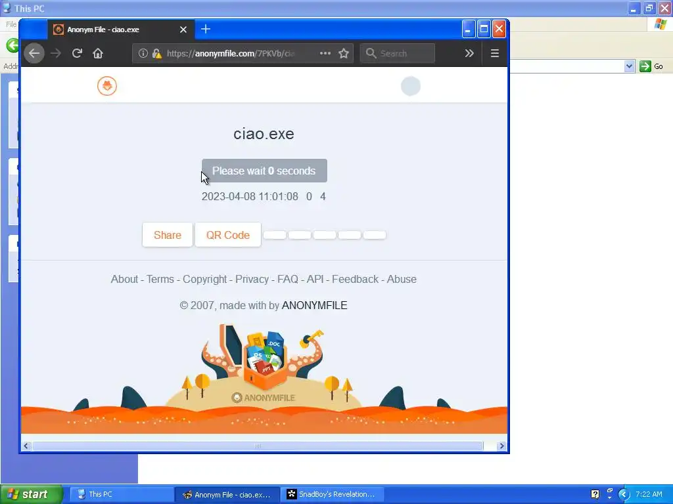
Task: Click the Please wait 0 seconds button
Action: [x=264, y=171]
